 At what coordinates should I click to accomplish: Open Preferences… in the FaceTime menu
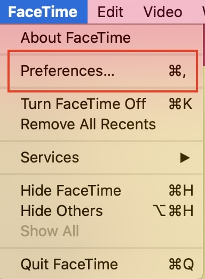point(101,71)
